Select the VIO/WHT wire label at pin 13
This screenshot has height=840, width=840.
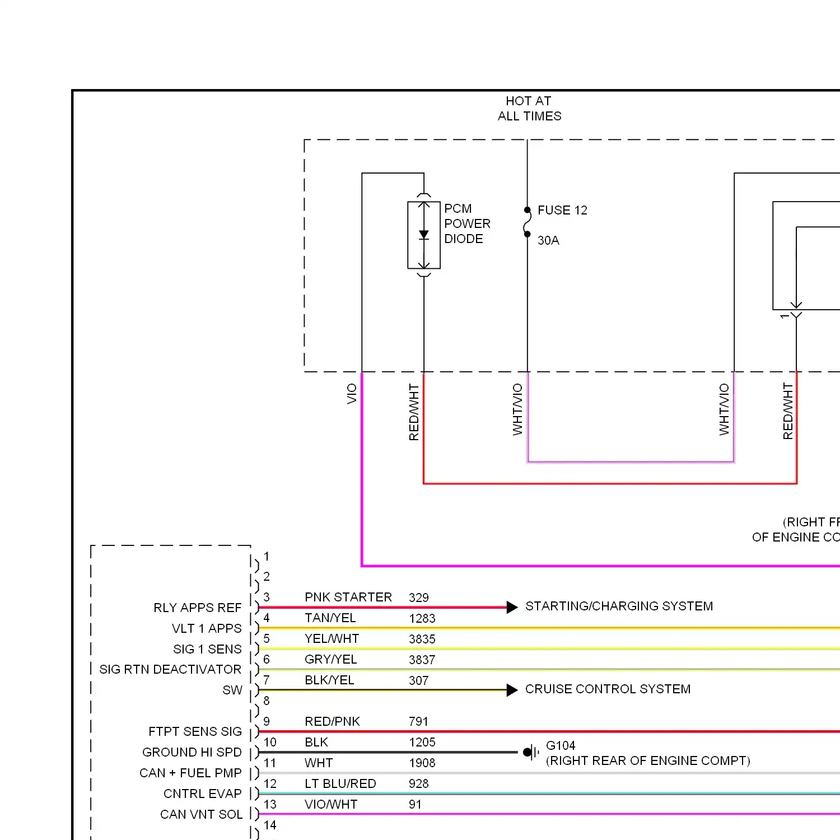330,804
